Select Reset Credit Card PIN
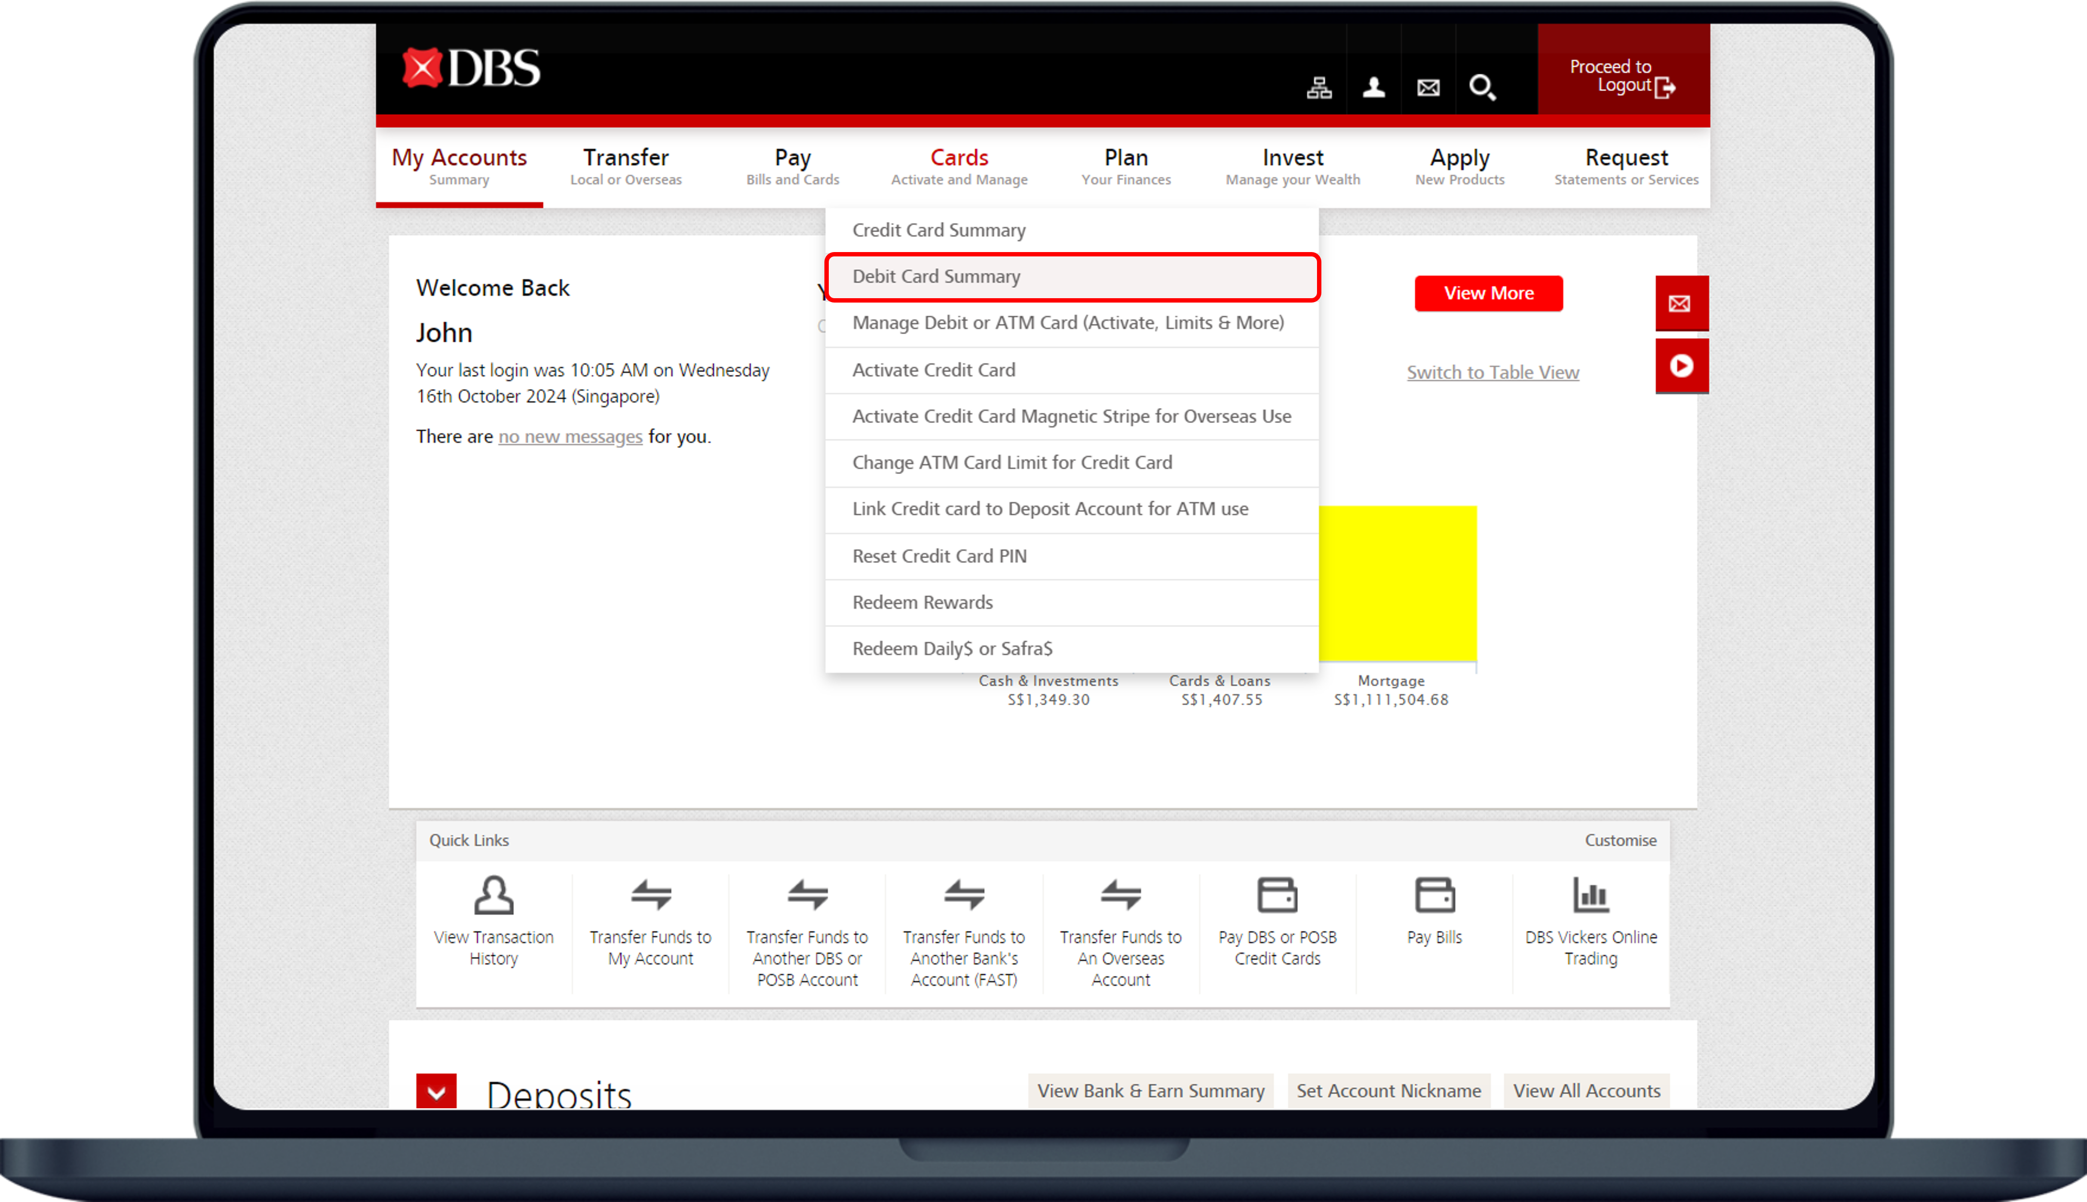 (x=1072, y=556)
